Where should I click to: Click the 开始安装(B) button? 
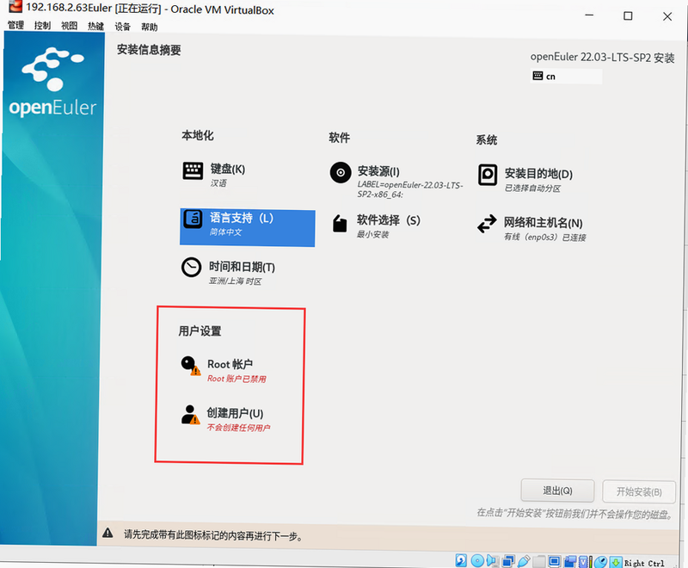pos(639,491)
